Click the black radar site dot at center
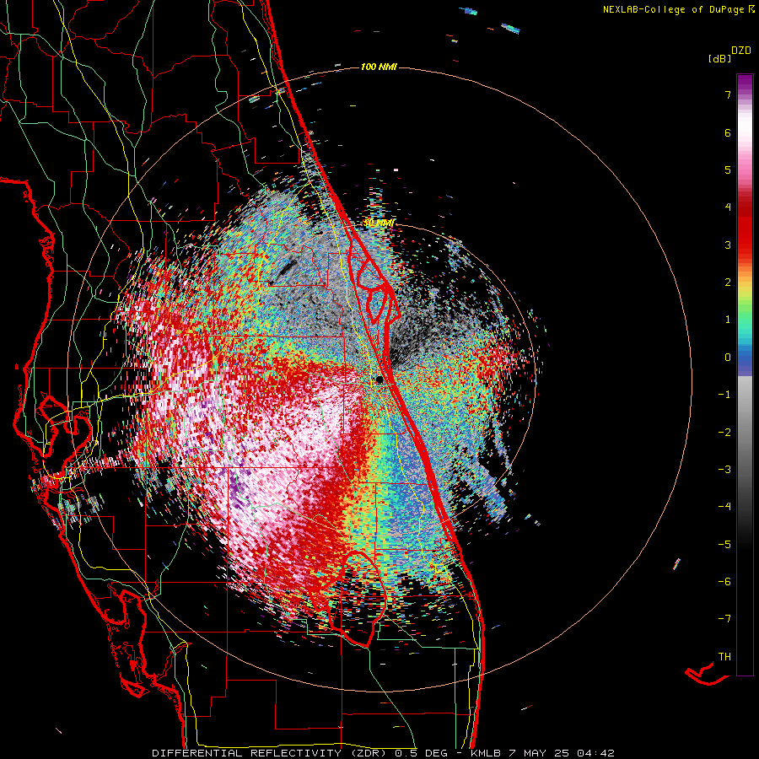 coord(379,380)
